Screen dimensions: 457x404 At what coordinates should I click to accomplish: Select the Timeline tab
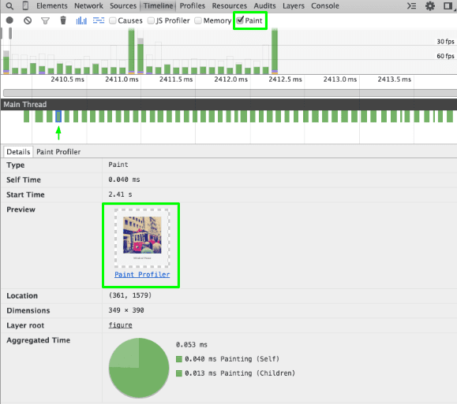click(159, 6)
